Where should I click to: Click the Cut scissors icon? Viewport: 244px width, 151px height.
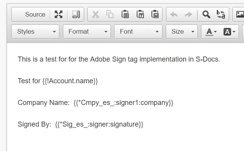95,14
